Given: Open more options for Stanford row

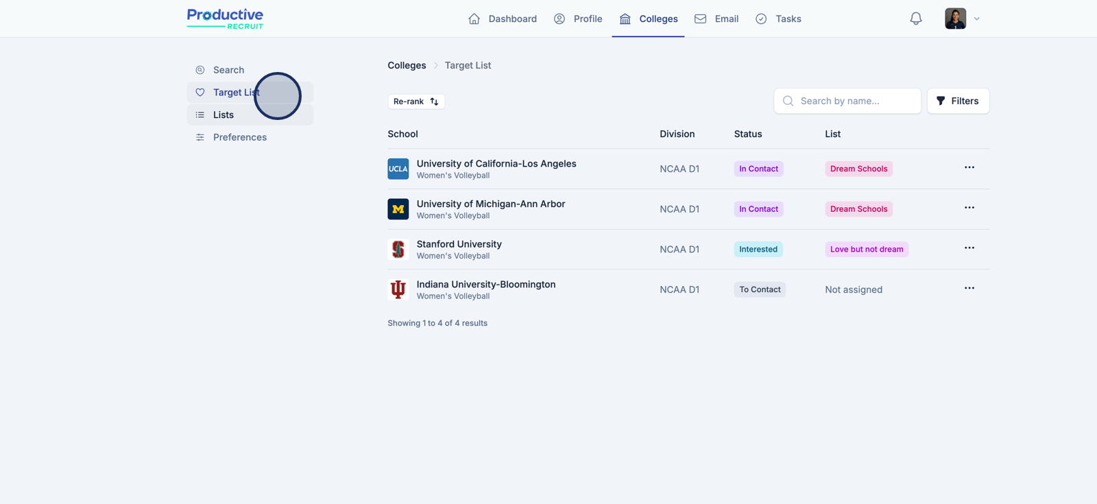Looking at the screenshot, I should coord(969,248).
